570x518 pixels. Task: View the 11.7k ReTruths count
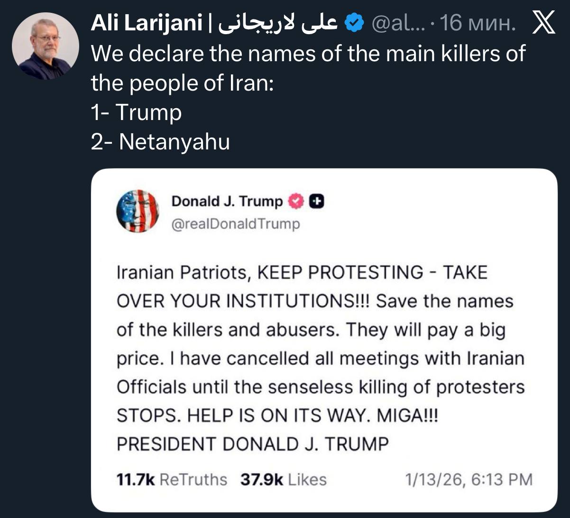172,479
